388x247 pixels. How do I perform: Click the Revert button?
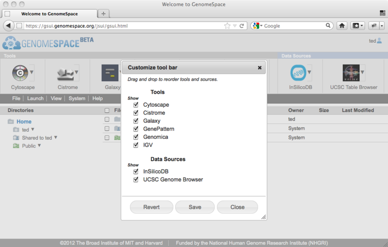click(151, 207)
